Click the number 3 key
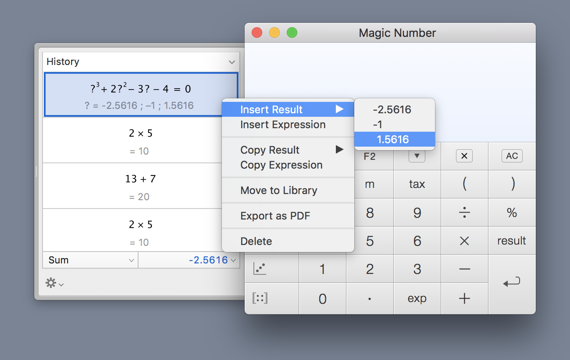 (417, 269)
